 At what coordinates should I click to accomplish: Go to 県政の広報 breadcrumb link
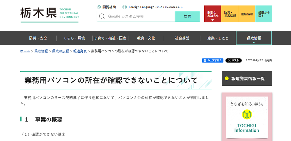[x=61, y=51]
